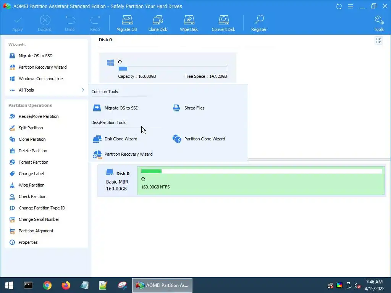Click the Wipe Partition broom icon
Viewport: 391px width, 293px height.
pyautogui.click(x=12, y=185)
